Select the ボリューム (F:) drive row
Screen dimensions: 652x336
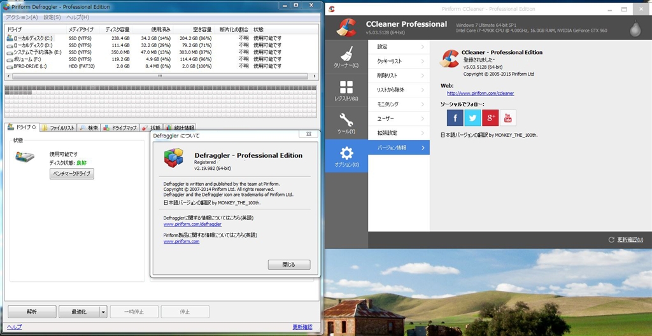(x=162, y=59)
